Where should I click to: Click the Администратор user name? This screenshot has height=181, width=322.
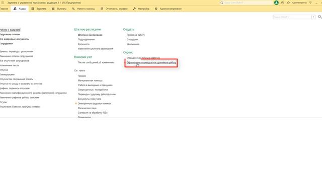pyautogui.click(x=299, y=3)
